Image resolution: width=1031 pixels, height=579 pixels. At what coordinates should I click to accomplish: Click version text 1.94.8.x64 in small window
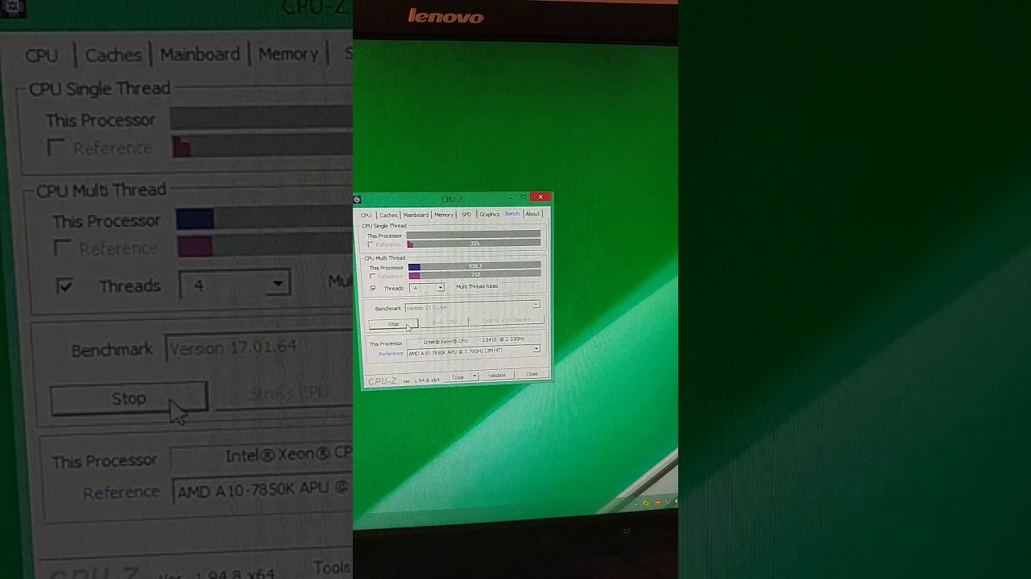tap(421, 380)
